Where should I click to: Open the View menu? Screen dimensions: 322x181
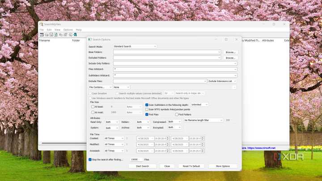pos(57,30)
